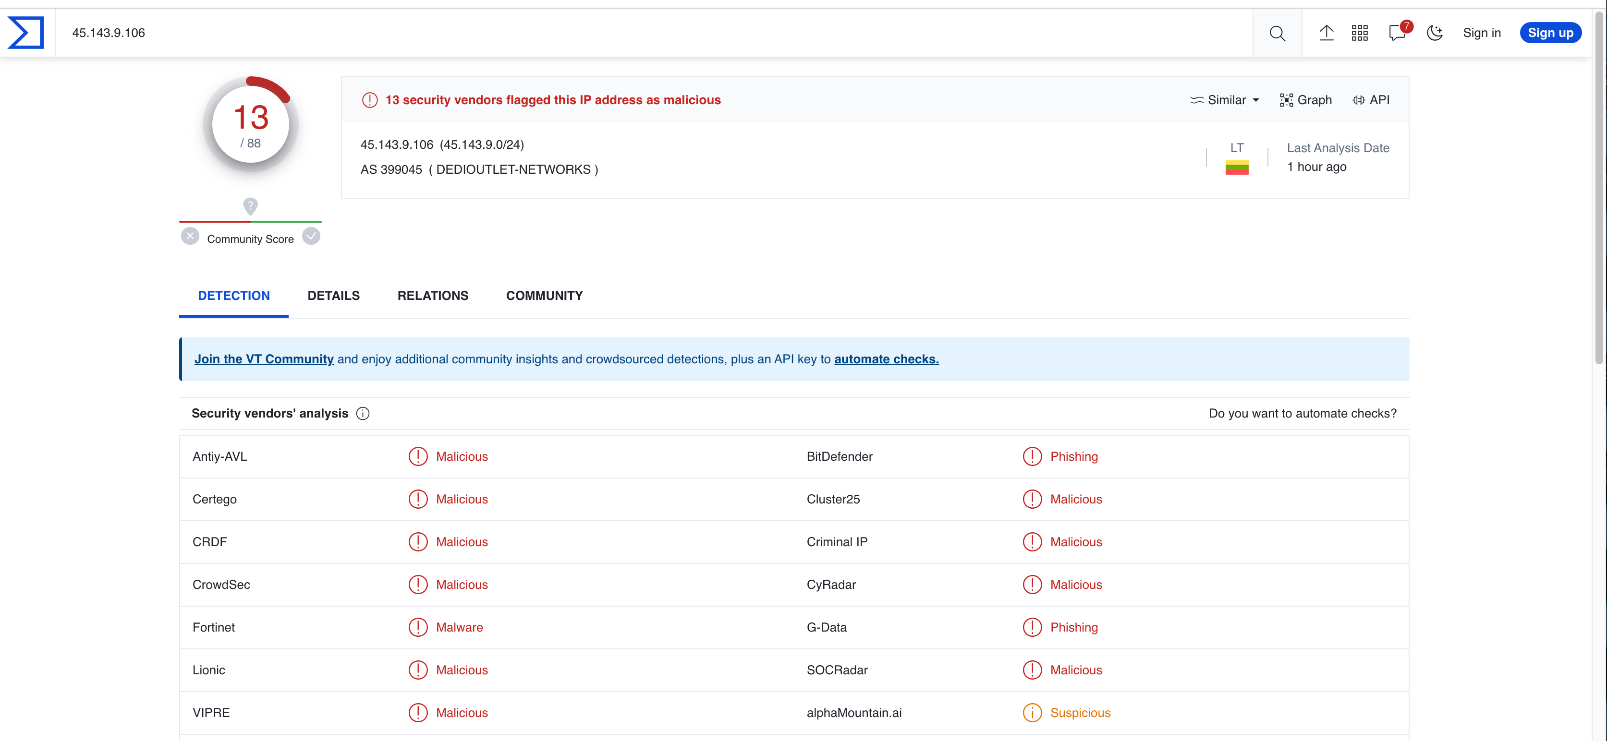Click the Fortinet malware alert icon
Screen dimensions: 1607x741
pyautogui.click(x=418, y=628)
